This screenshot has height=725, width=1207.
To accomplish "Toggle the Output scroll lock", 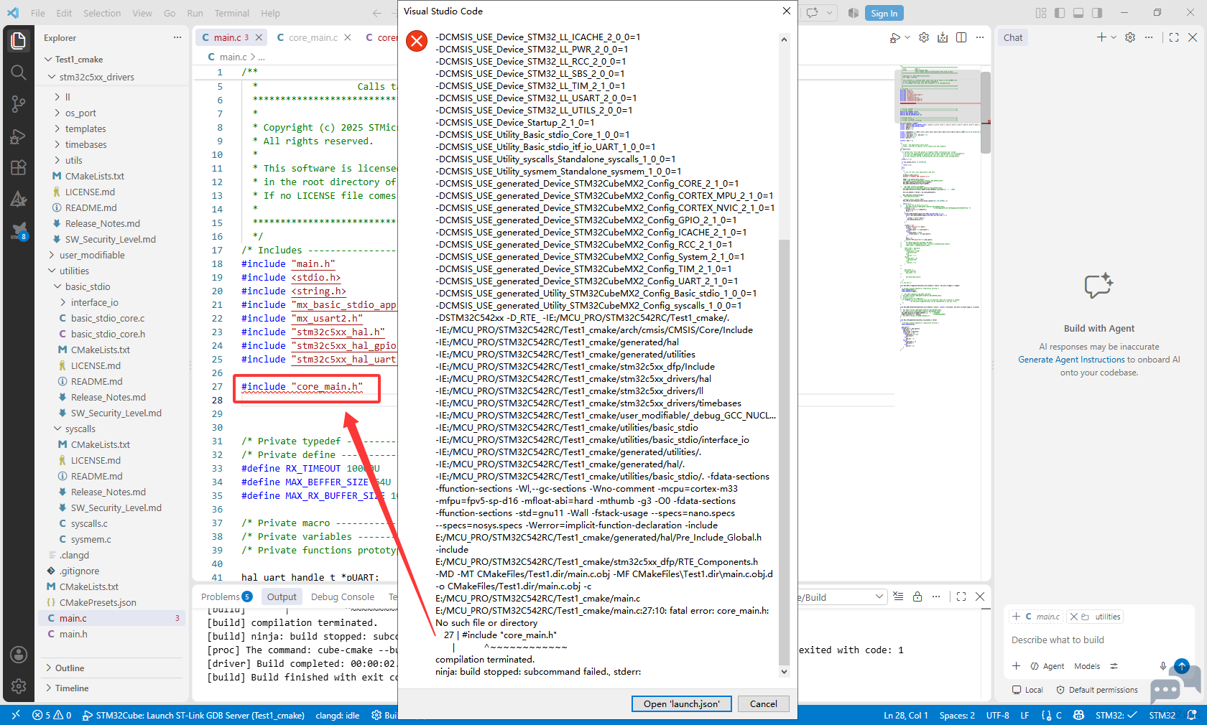I will coord(917,597).
